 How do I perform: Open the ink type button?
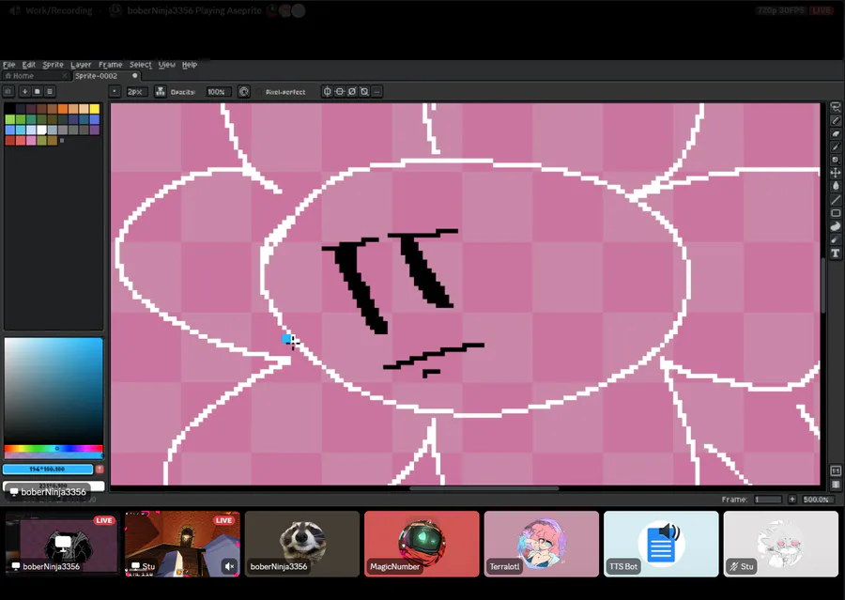tap(160, 92)
